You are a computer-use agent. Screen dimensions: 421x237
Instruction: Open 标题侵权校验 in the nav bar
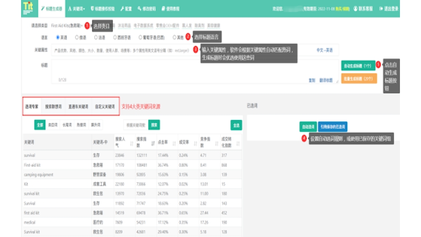point(103,8)
